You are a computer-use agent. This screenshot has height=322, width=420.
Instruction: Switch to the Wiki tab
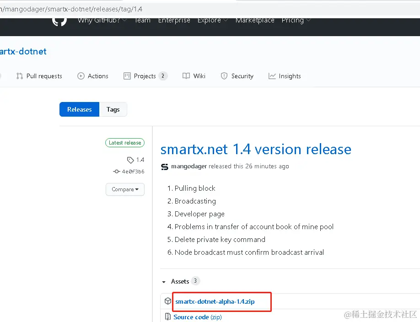click(194, 76)
